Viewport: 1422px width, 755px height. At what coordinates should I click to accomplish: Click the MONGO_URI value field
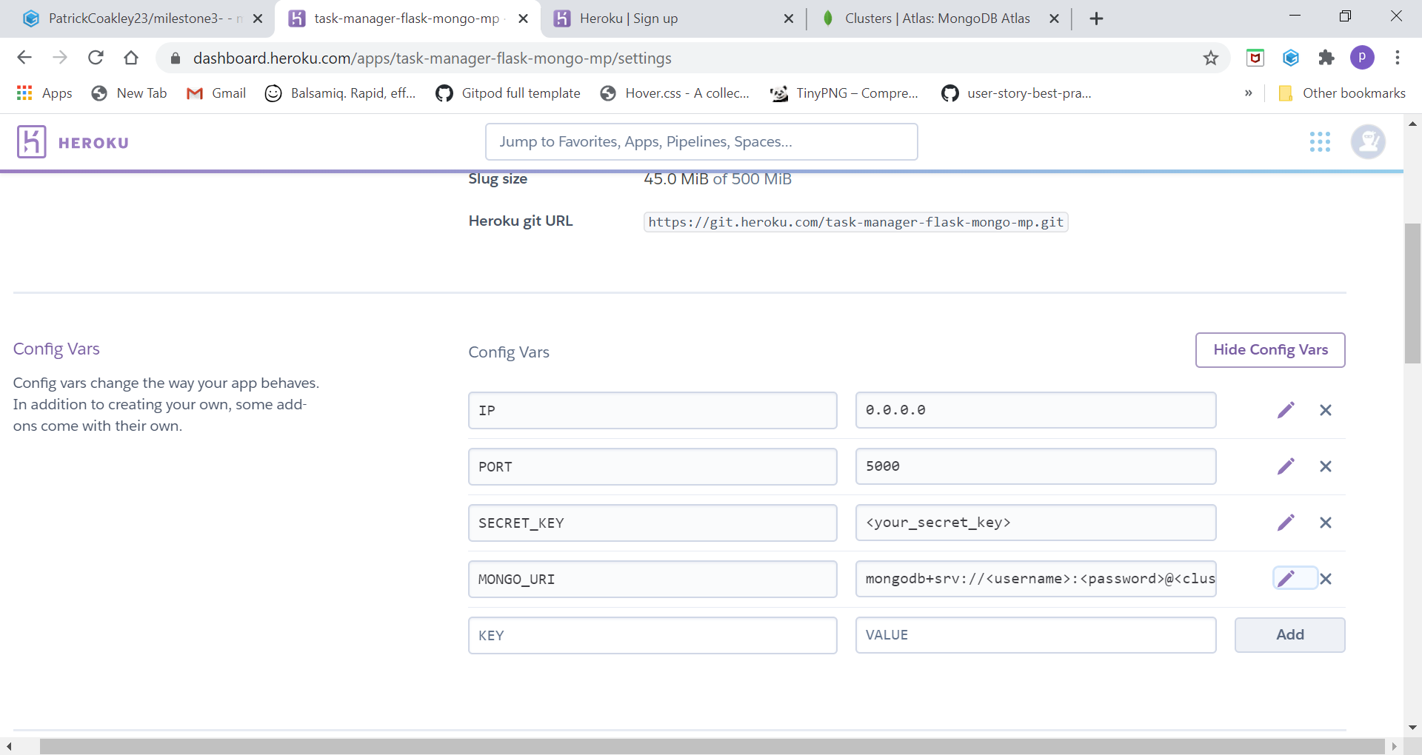click(1035, 579)
